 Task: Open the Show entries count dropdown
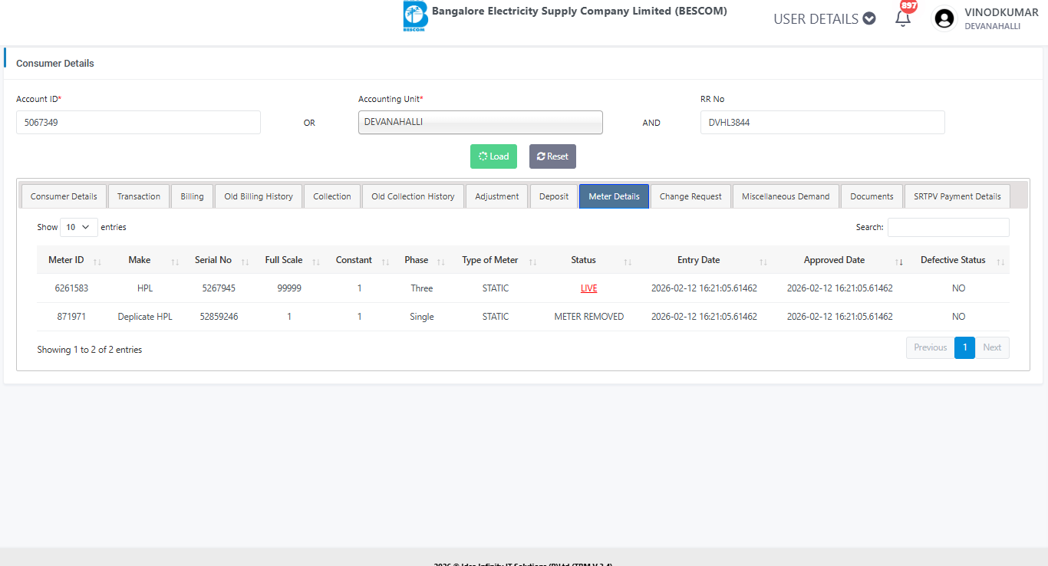click(x=78, y=227)
